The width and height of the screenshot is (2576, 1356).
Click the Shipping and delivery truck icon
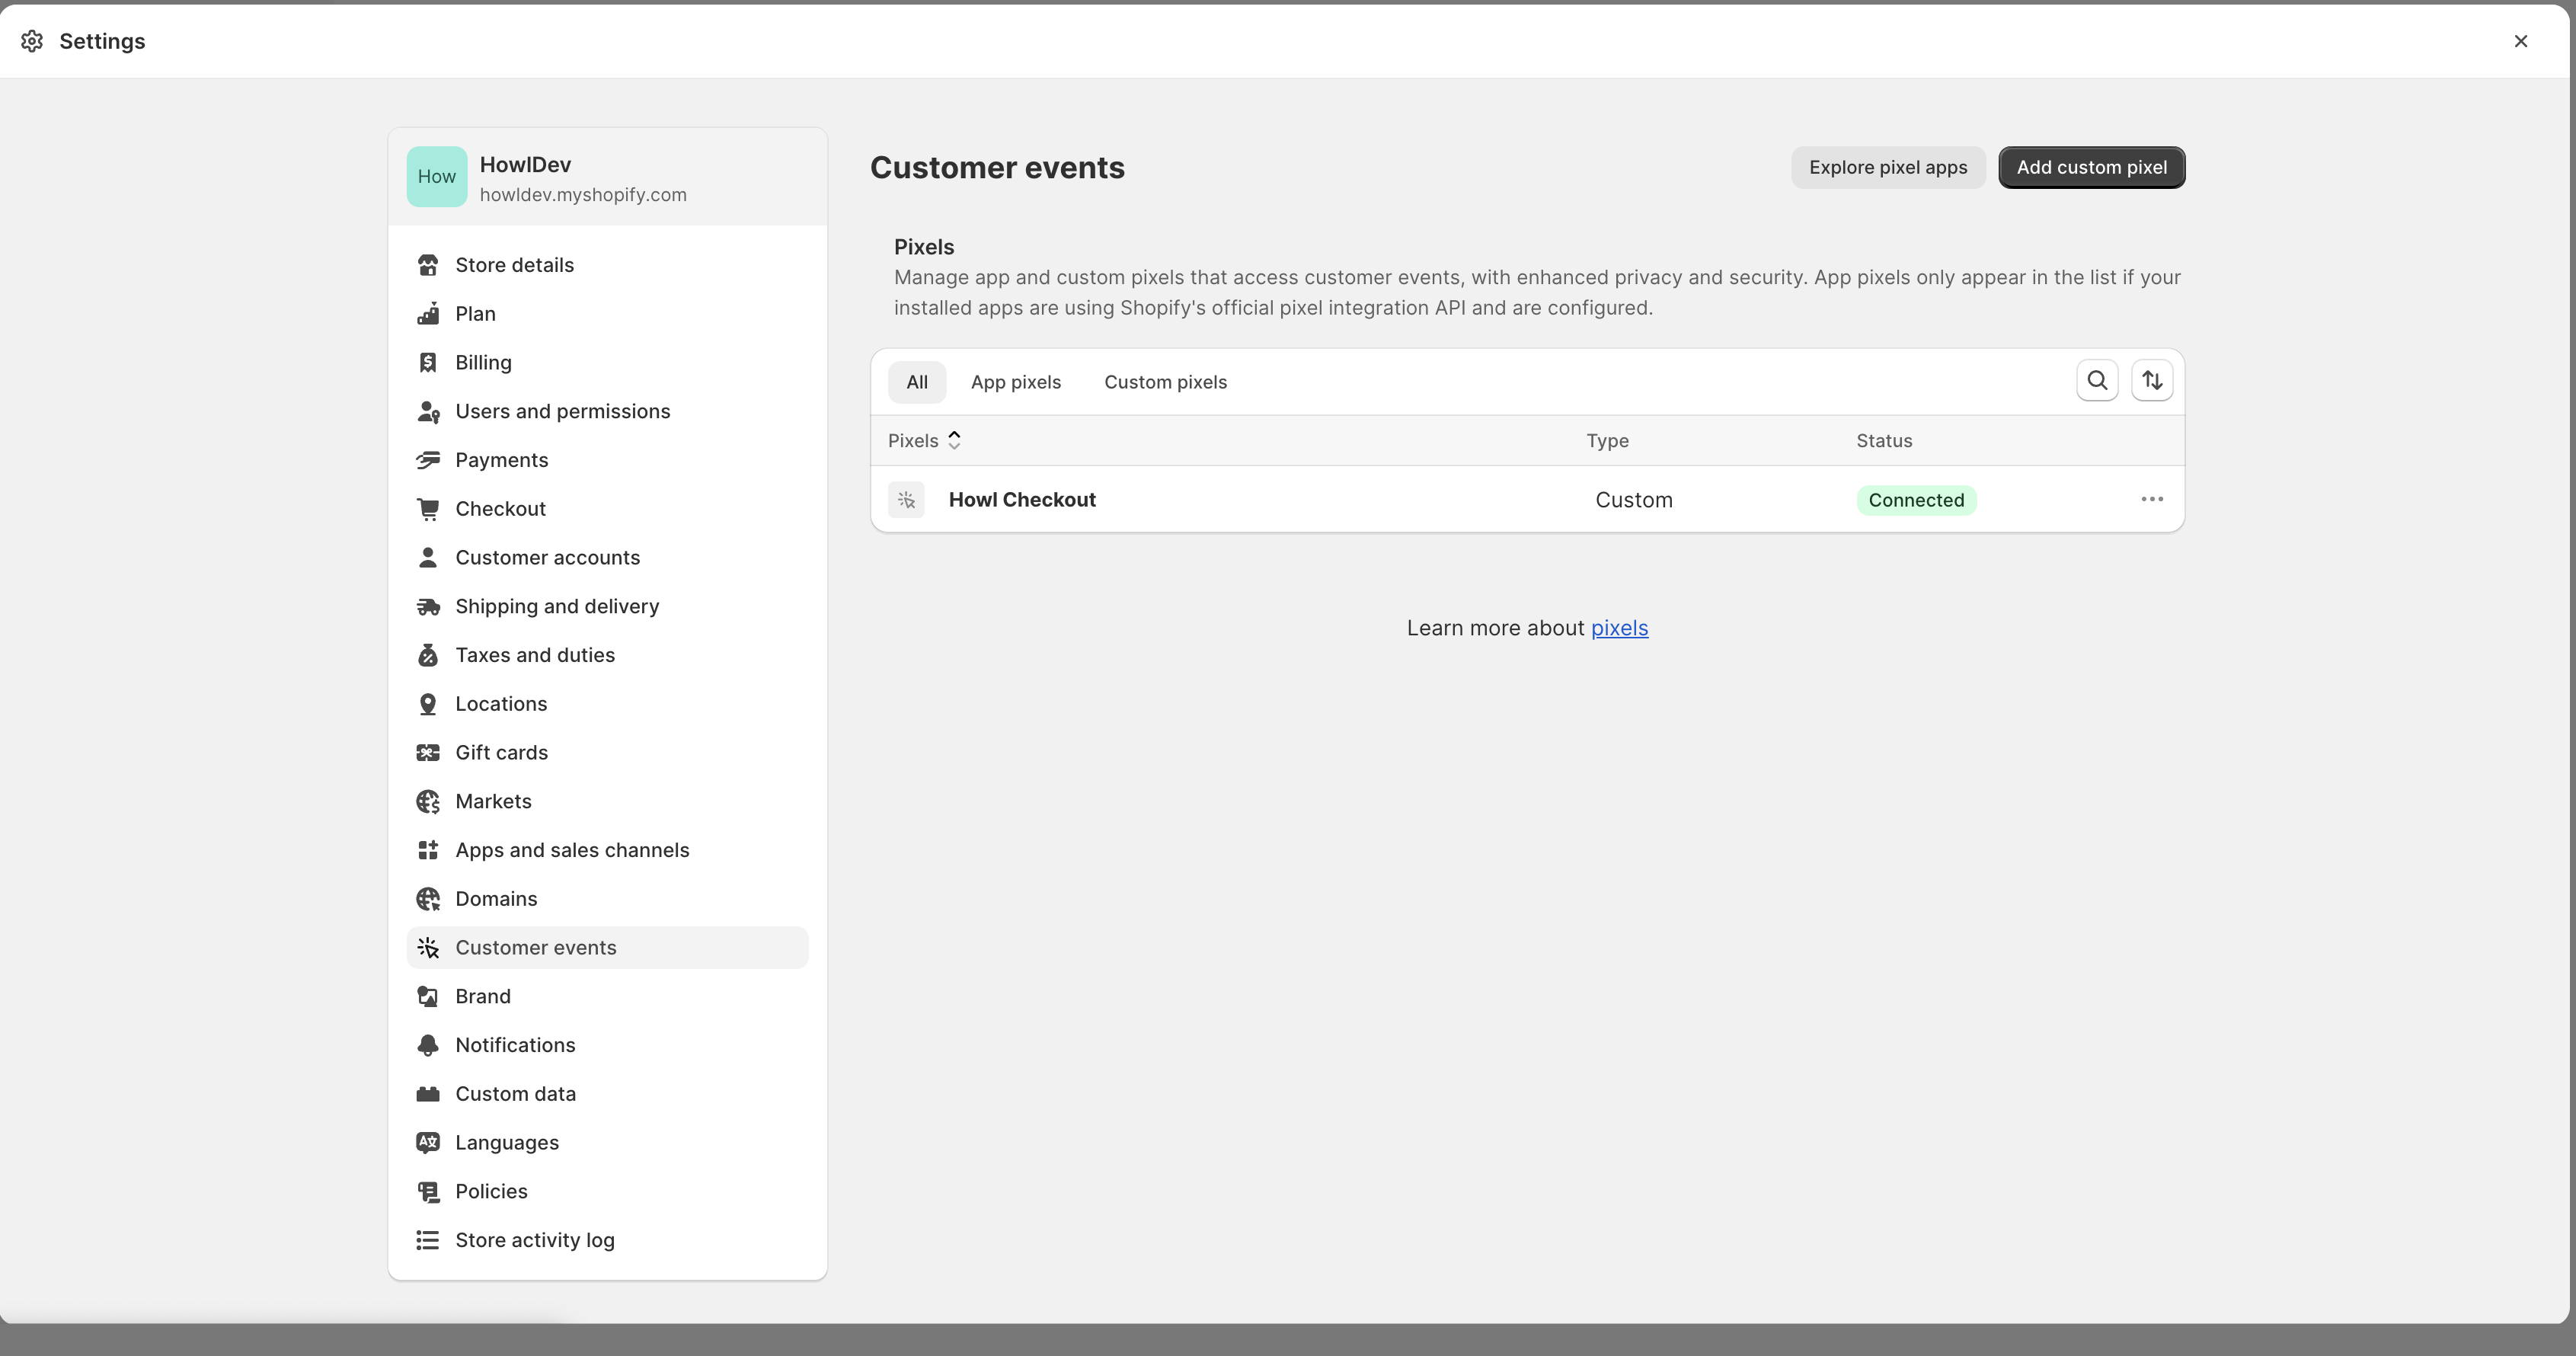click(x=428, y=607)
